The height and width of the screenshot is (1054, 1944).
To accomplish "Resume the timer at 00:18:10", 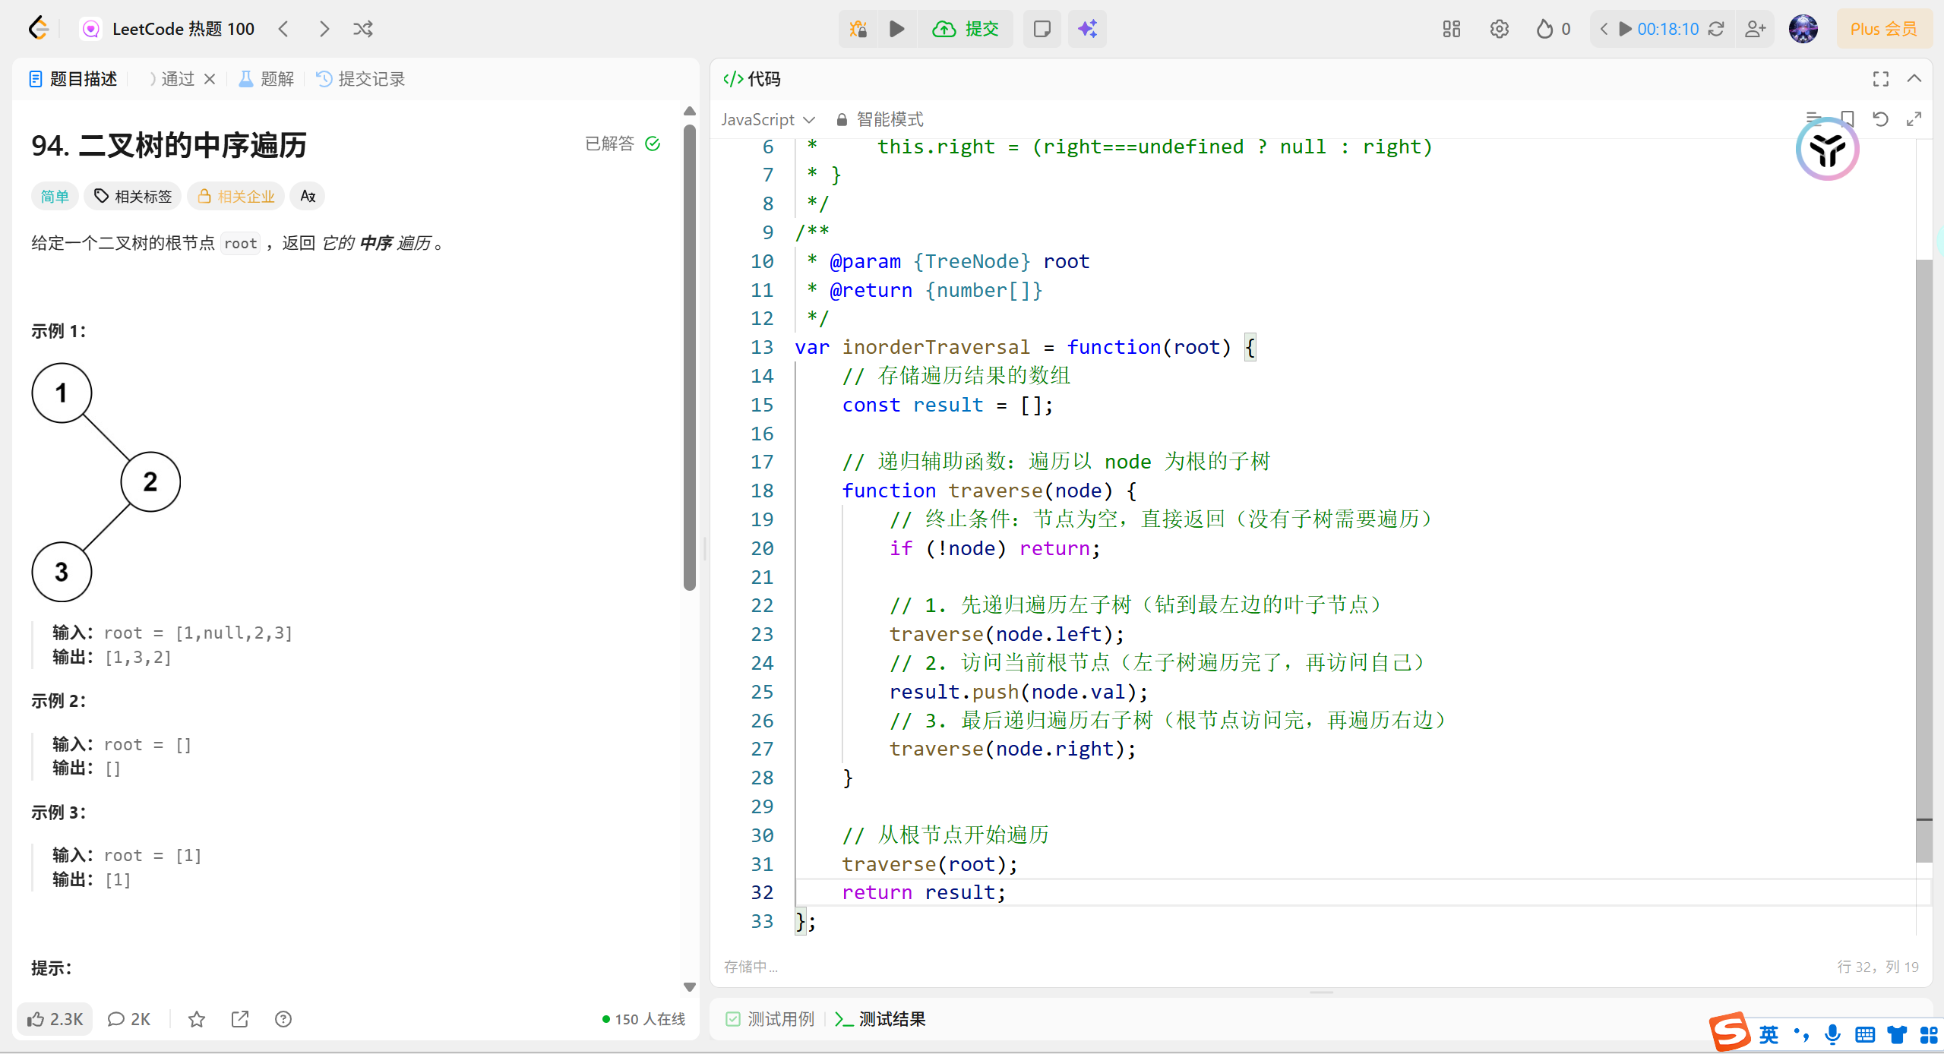I will click(1625, 29).
